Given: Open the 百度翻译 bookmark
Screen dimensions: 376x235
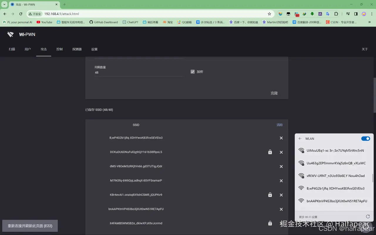Looking at the screenshot, I should pos(307,22).
